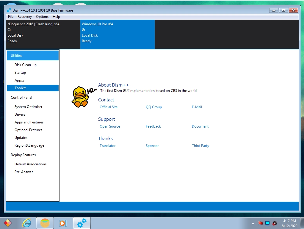Screen dimensions: 304x229
Task: Open the Help menu
Action: 56,17
